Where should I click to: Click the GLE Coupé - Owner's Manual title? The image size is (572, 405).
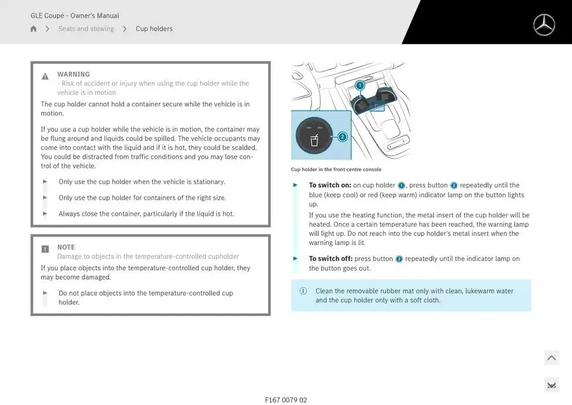coord(75,16)
